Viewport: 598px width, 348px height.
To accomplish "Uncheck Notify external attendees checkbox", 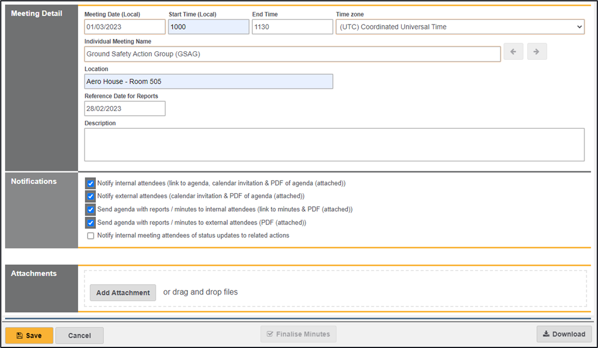I will click(90, 196).
